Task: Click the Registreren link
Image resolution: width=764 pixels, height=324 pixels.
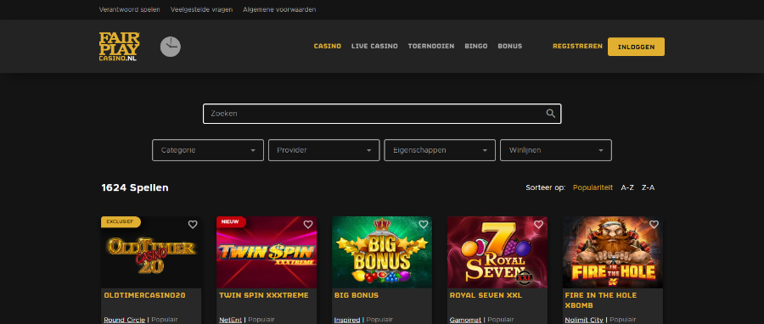Action: tap(577, 46)
